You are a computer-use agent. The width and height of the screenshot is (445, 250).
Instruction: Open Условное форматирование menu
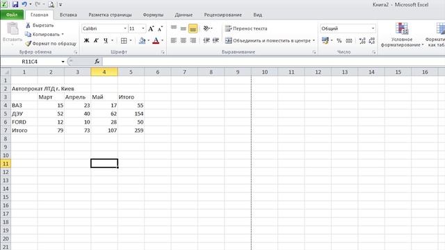point(402,35)
